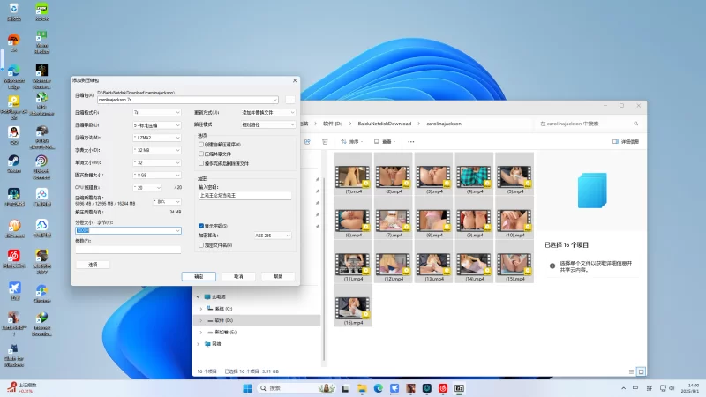Image resolution: width=706 pixels, height=397 pixels.
Task: Expand the 系统 (C:) drive node
Action: (x=201, y=309)
